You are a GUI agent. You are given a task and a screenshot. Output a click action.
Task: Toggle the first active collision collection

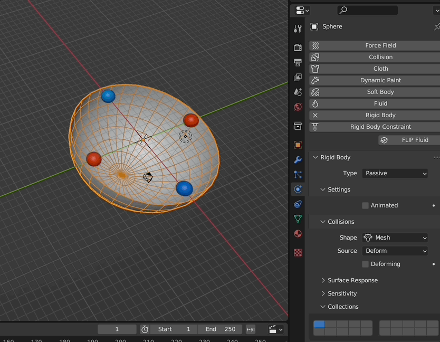(319, 324)
